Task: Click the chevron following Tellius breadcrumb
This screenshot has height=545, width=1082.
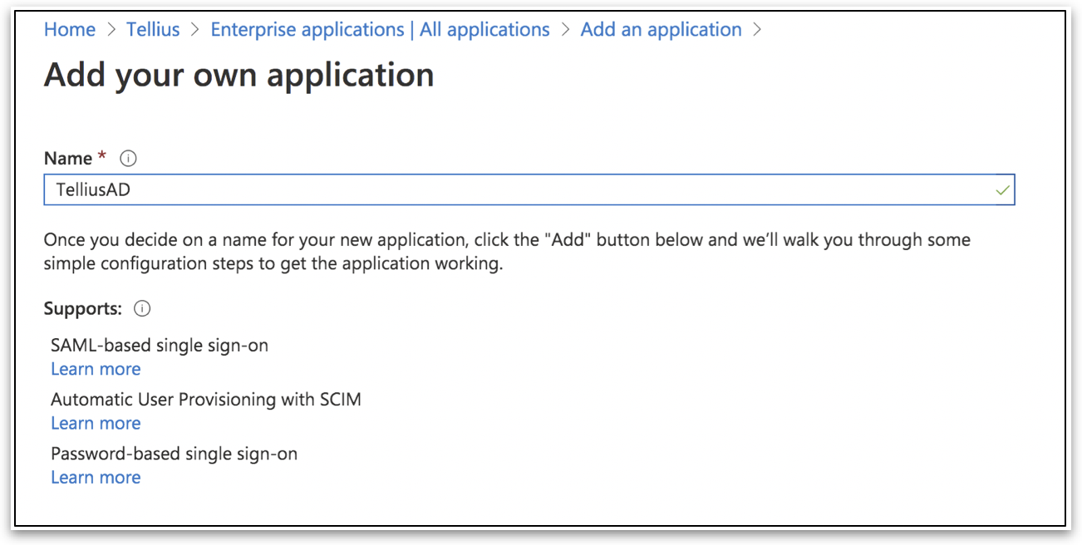Action: pos(195,30)
